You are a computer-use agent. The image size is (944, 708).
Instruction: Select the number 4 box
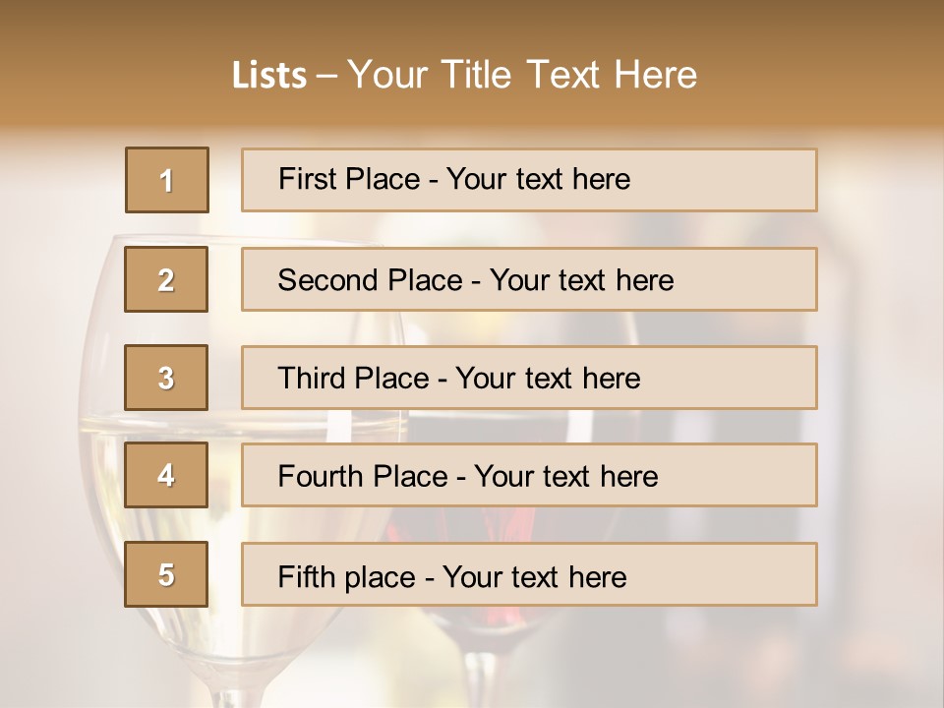tap(166, 475)
